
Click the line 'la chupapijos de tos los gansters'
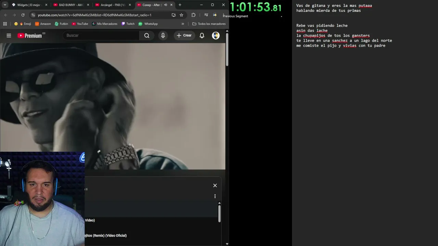pos(333,36)
